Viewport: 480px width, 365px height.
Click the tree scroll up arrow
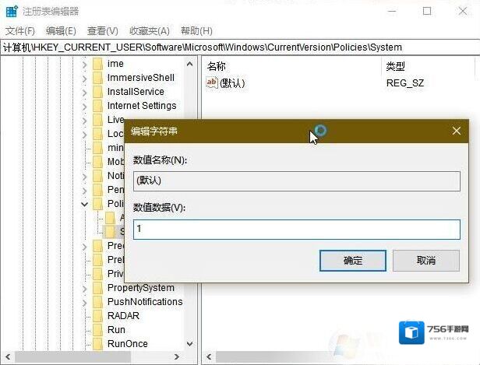coord(190,64)
